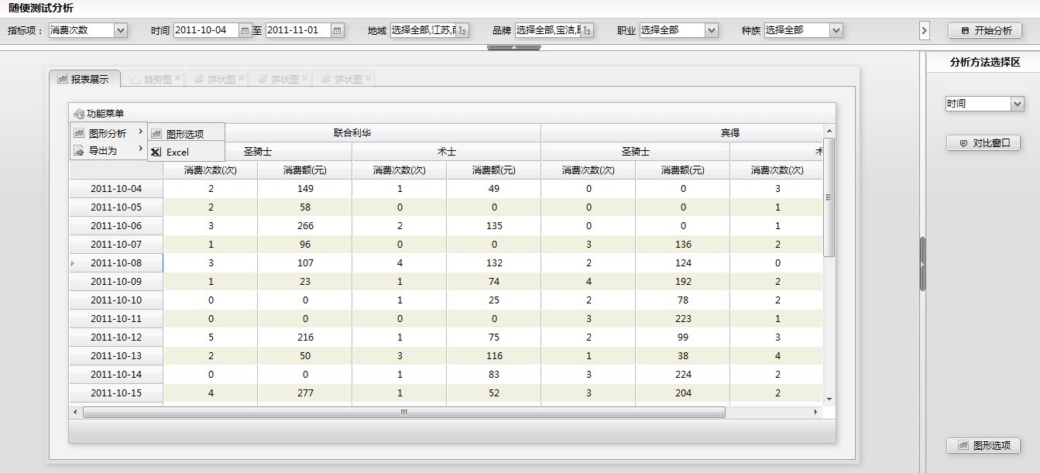
Task: Switch to the third 饼状图 tab
Action: click(x=343, y=79)
